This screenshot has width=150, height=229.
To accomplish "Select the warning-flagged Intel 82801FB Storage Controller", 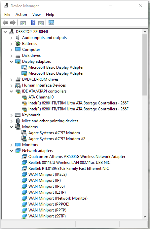I will coord(78,103).
